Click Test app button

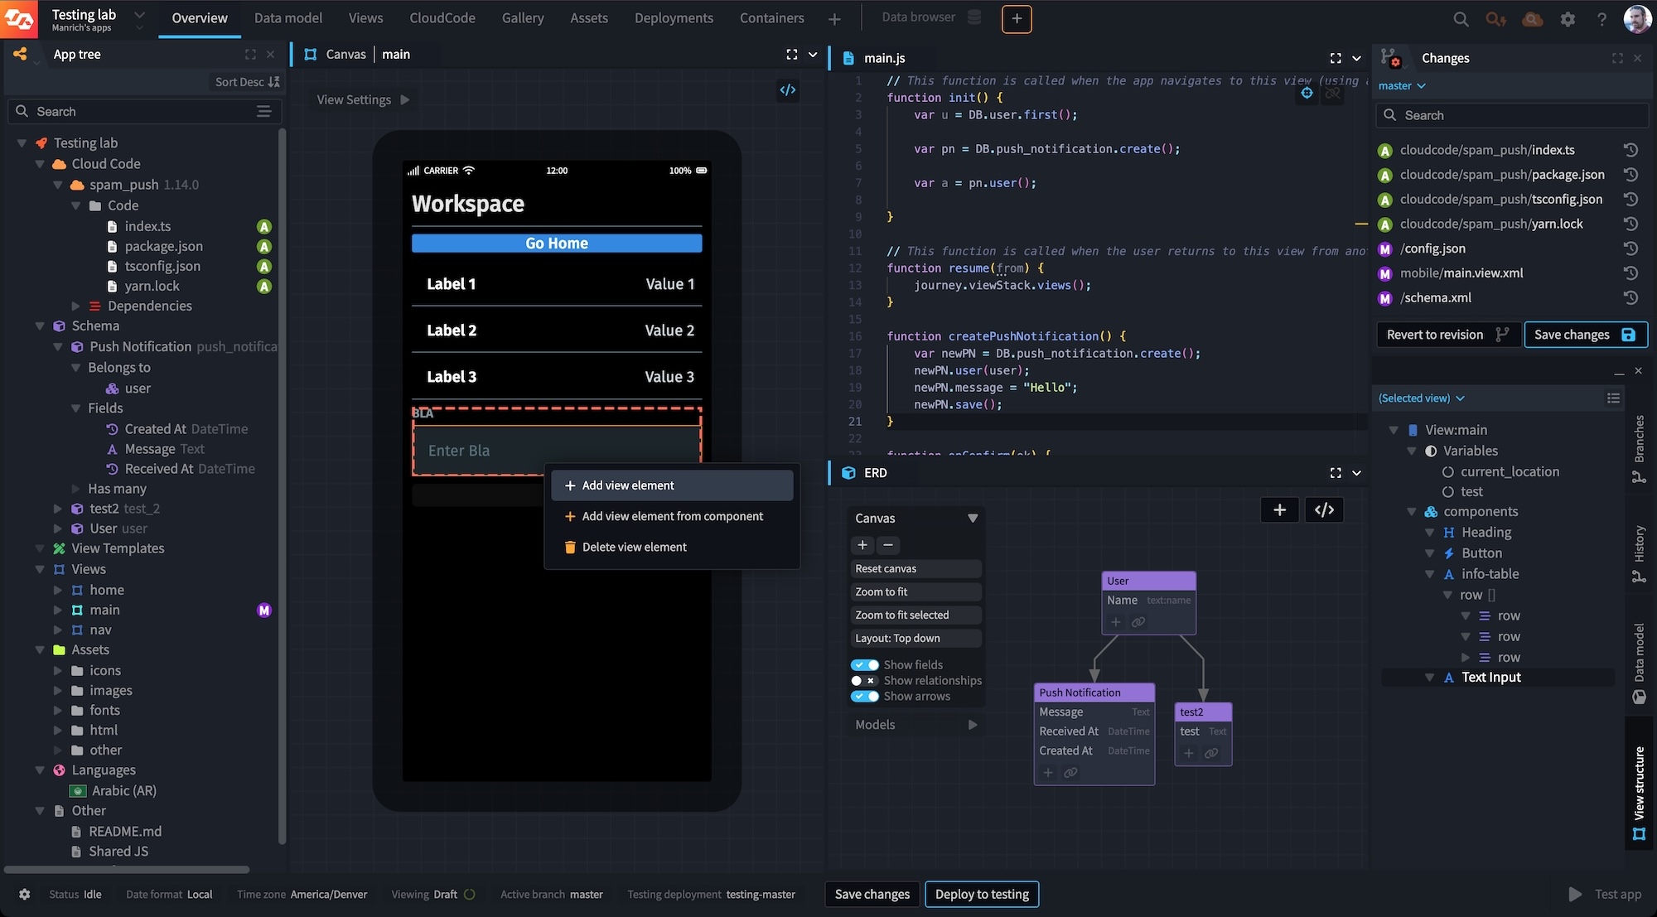click(1605, 894)
